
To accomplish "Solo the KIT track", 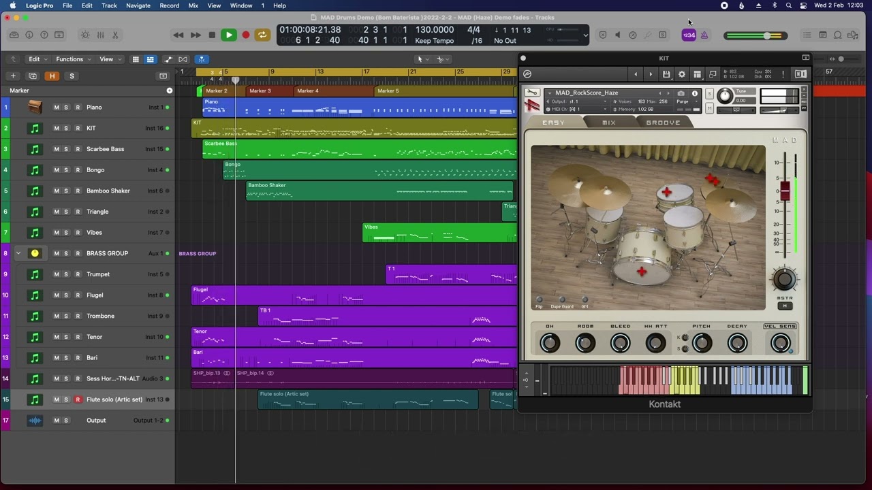I will [x=66, y=128].
